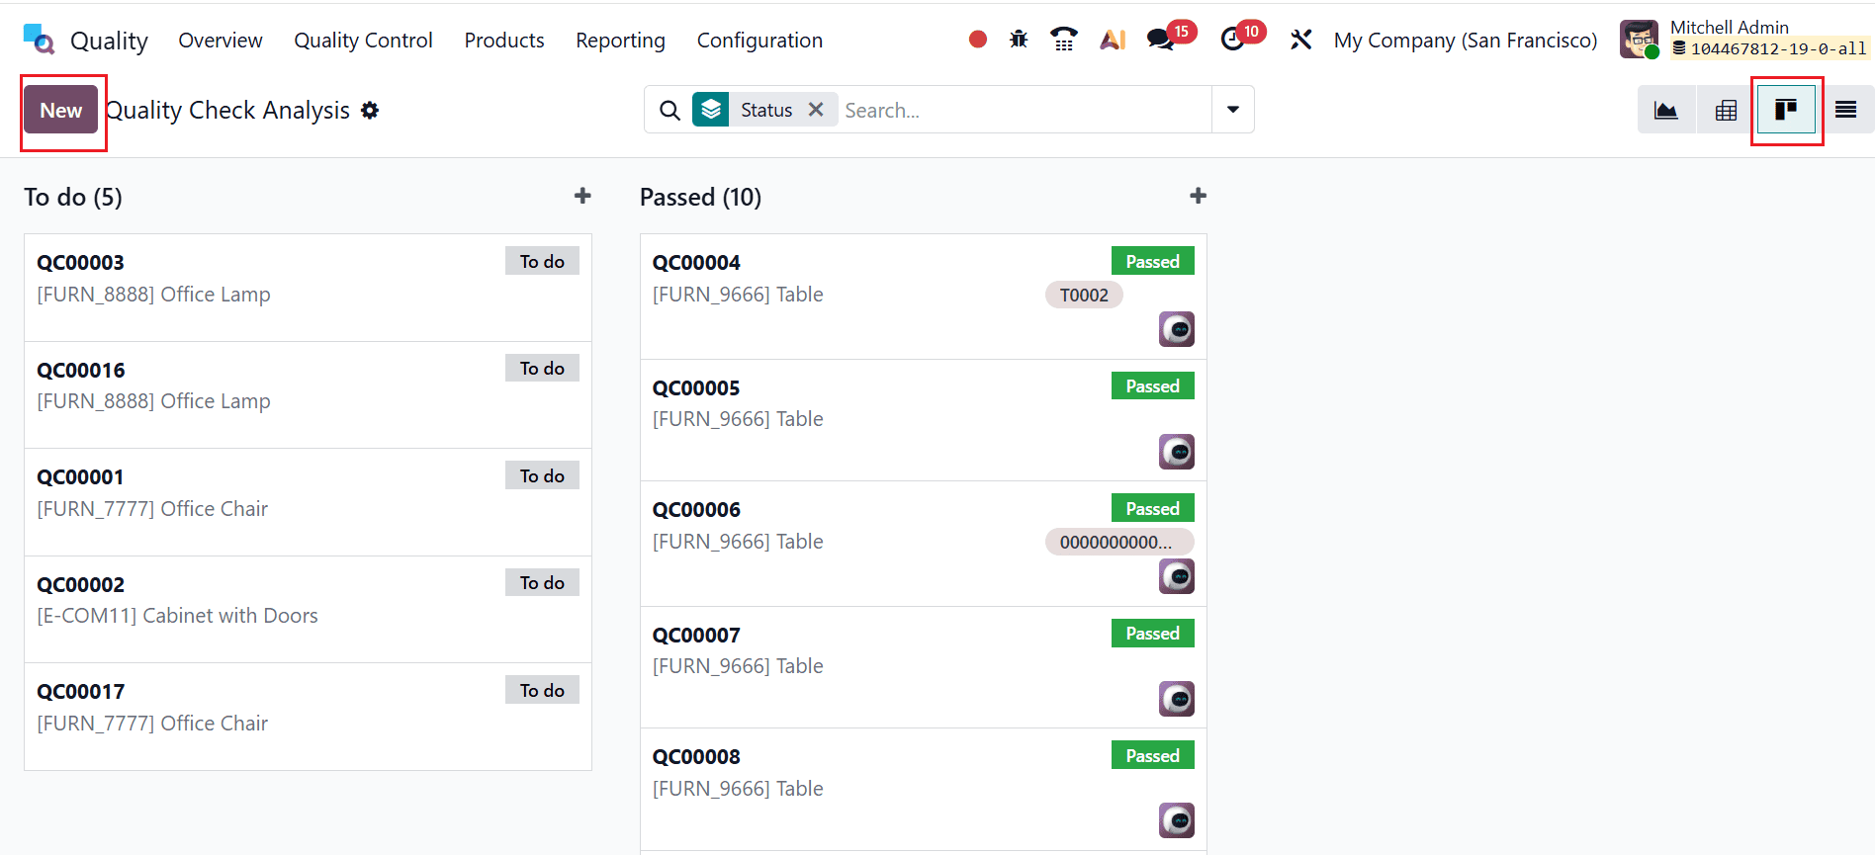Toggle the kanban view button
The width and height of the screenshot is (1875, 855).
coord(1786,110)
